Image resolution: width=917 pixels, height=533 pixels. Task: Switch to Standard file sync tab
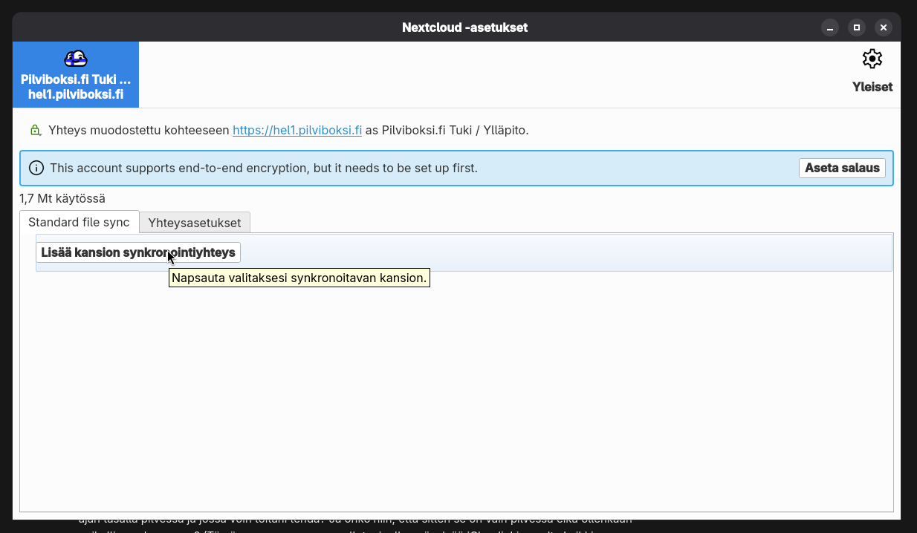(x=79, y=222)
